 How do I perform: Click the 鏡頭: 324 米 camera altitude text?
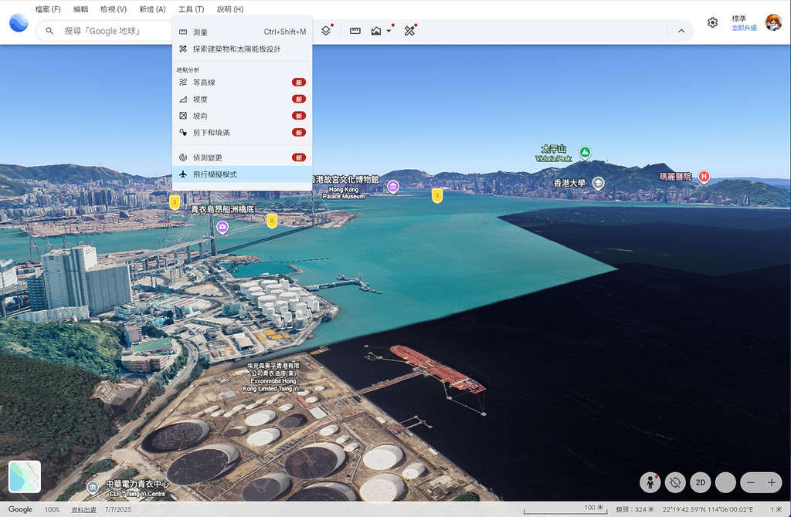(635, 509)
